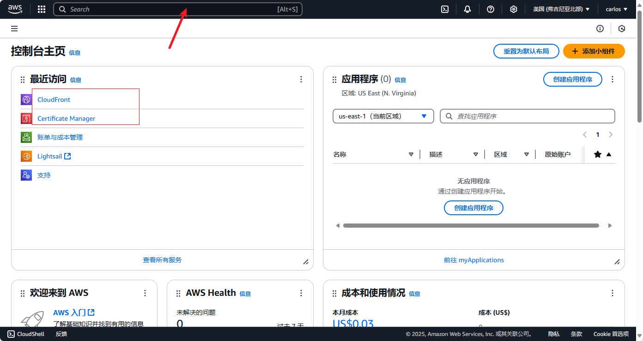The width and height of the screenshot is (643, 341).
Task: Open Certificate Manager link
Action: coord(67,118)
